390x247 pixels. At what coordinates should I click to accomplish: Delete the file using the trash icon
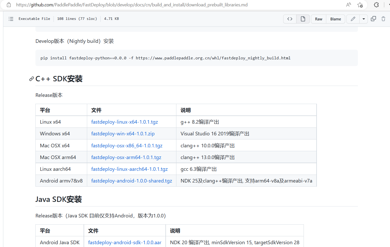click(x=383, y=19)
